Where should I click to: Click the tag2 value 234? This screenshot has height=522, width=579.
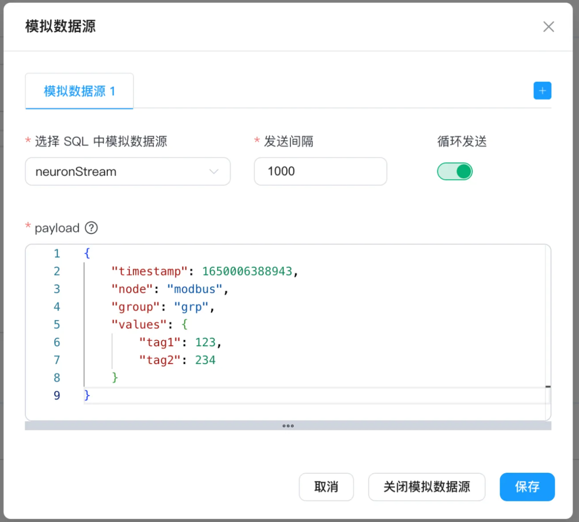tap(205, 360)
